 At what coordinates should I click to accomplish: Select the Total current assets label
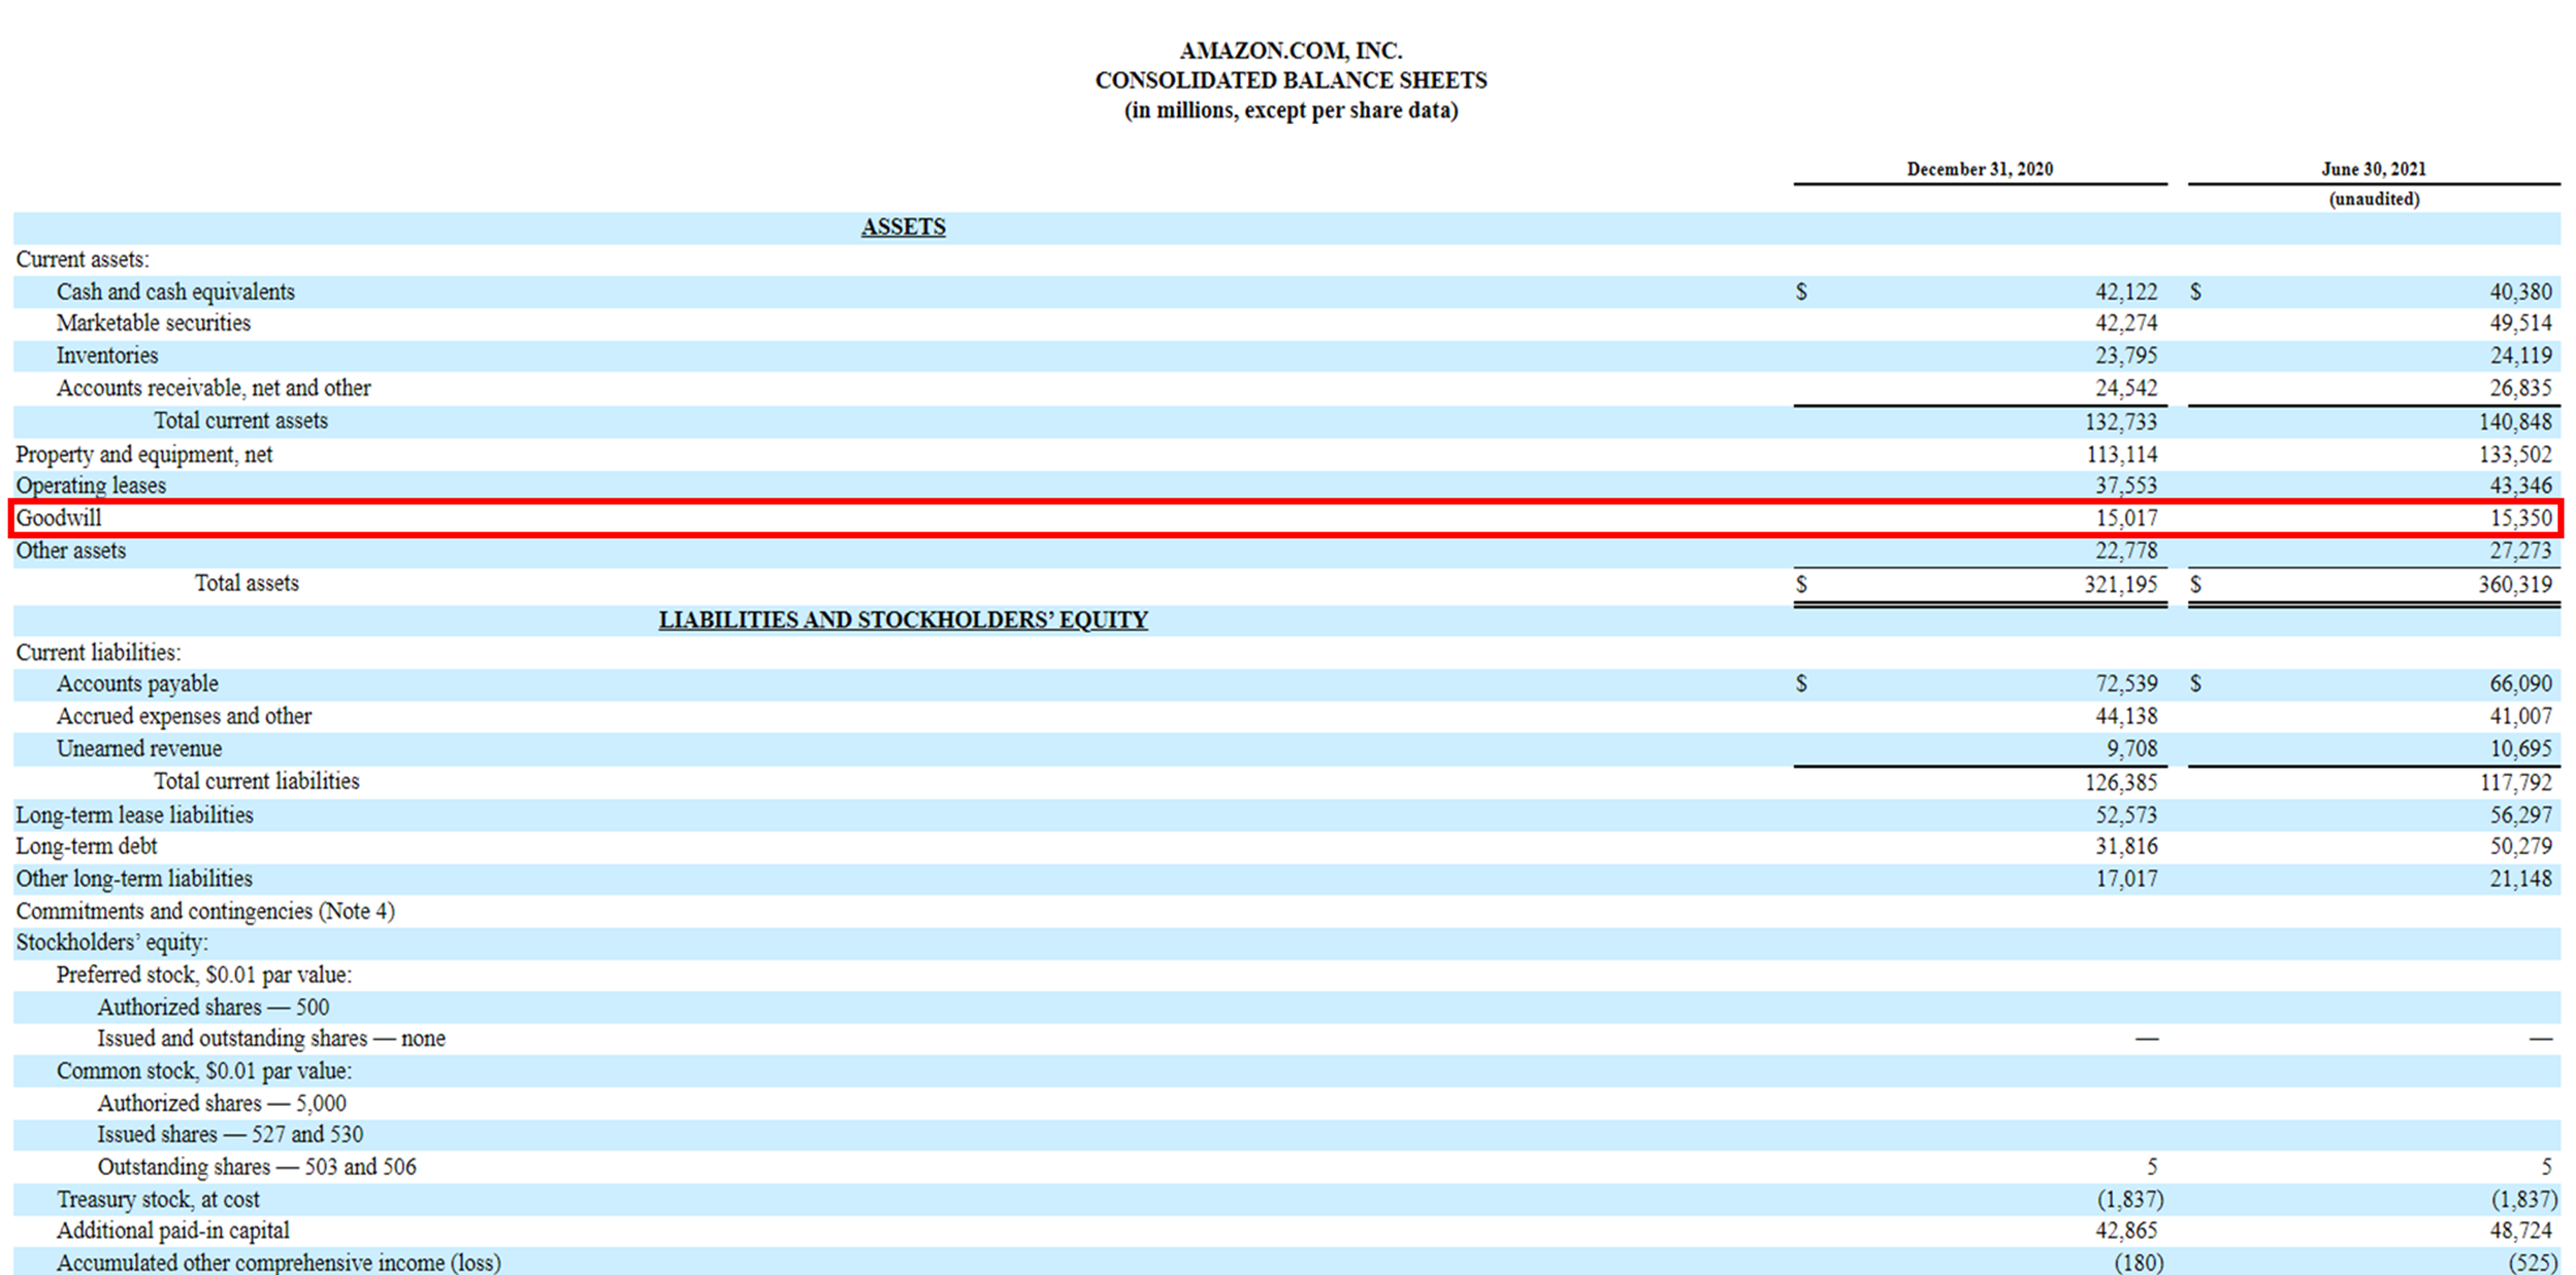(x=241, y=421)
